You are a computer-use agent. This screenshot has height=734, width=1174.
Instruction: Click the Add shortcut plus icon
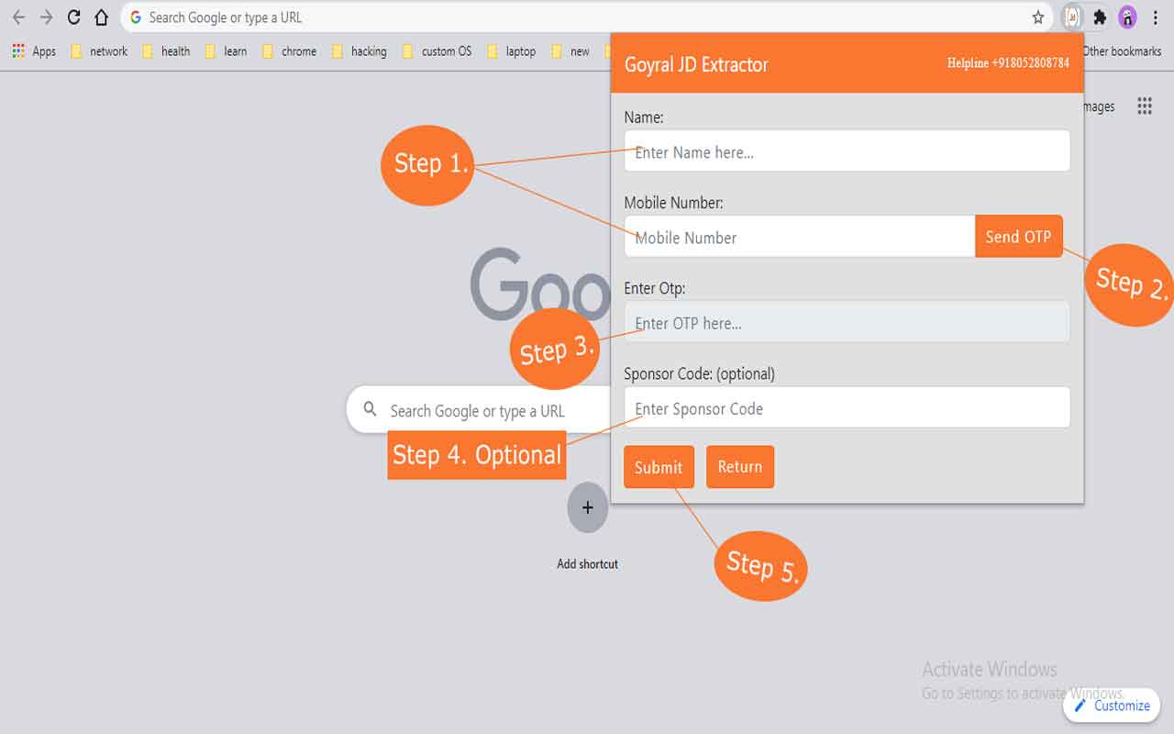[x=588, y=507]
